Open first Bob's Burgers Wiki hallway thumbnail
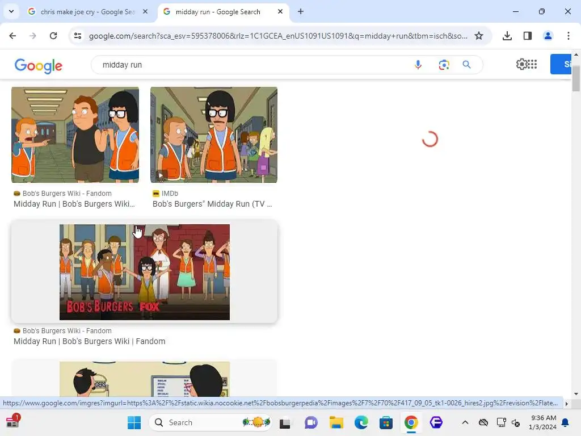The width and height of the screenshot is (581, 436). click(75, 135)
